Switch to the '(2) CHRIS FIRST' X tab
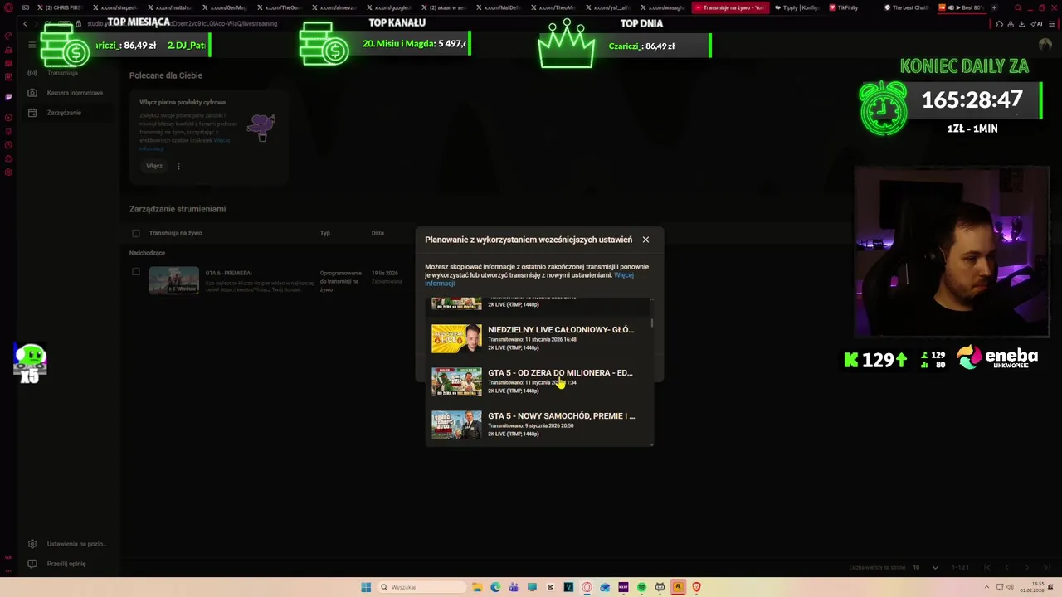 [60, 7]
